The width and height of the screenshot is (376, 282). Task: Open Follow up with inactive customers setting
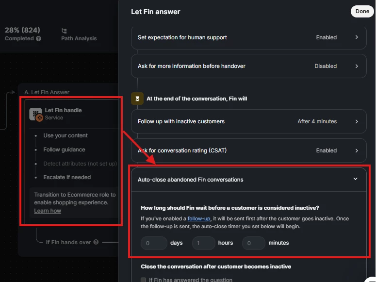click(249, 121)
